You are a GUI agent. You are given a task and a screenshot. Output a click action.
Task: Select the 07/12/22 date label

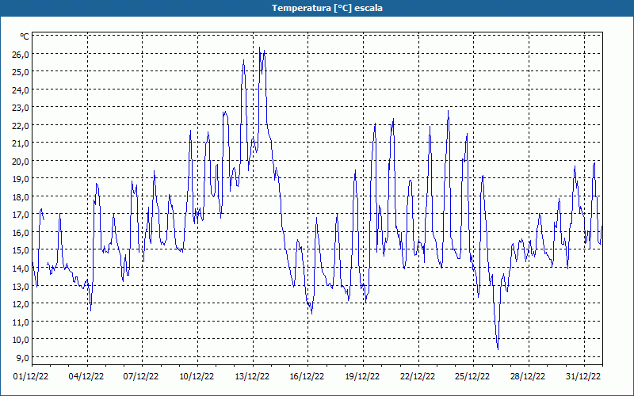(141, 376)
